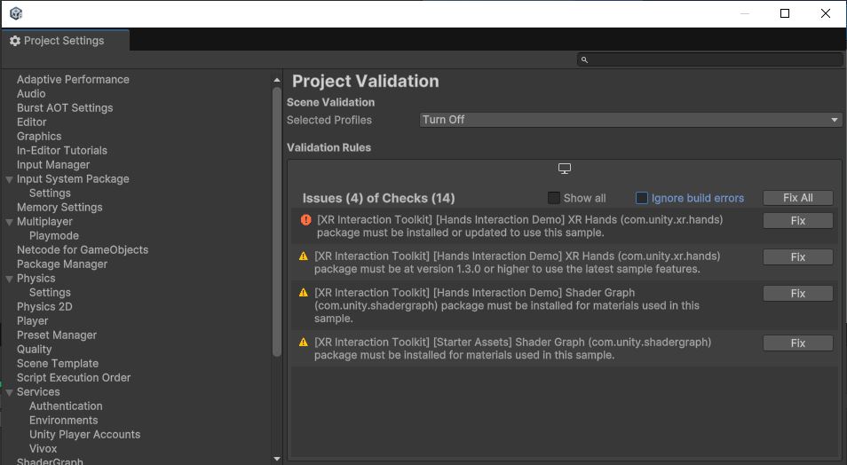Click warning icon for XR Hands version 1.3.0
This screenshot has width=847, height=465.
point(304,256)
